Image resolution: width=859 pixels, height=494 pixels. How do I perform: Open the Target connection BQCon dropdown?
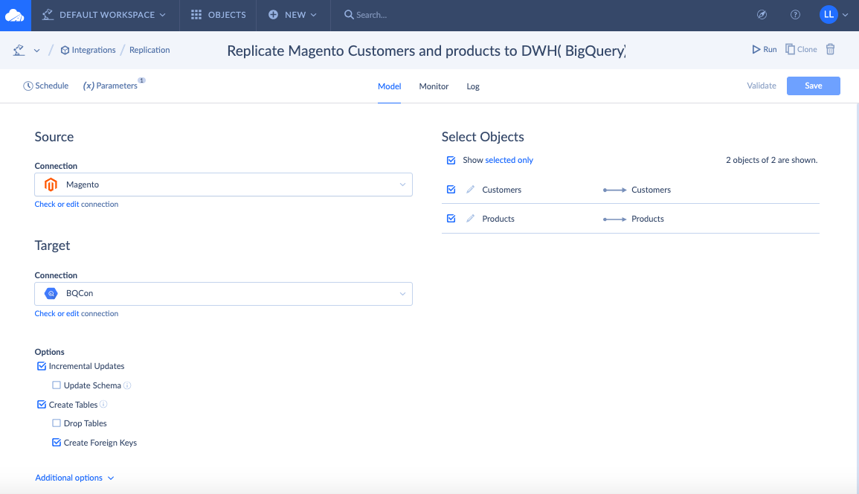(x=224, y=294)
